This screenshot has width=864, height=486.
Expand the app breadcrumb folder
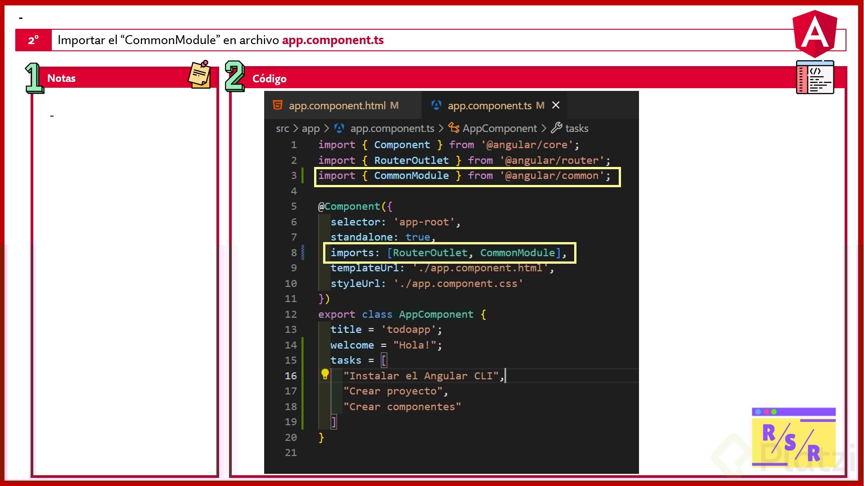coord(310,129)
